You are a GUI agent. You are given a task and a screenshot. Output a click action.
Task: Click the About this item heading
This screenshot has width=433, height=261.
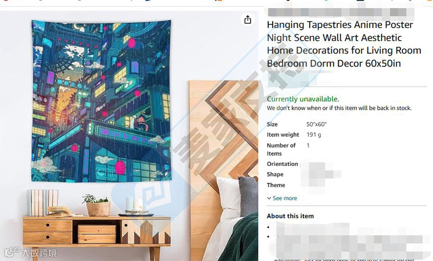tap(290, 216)
